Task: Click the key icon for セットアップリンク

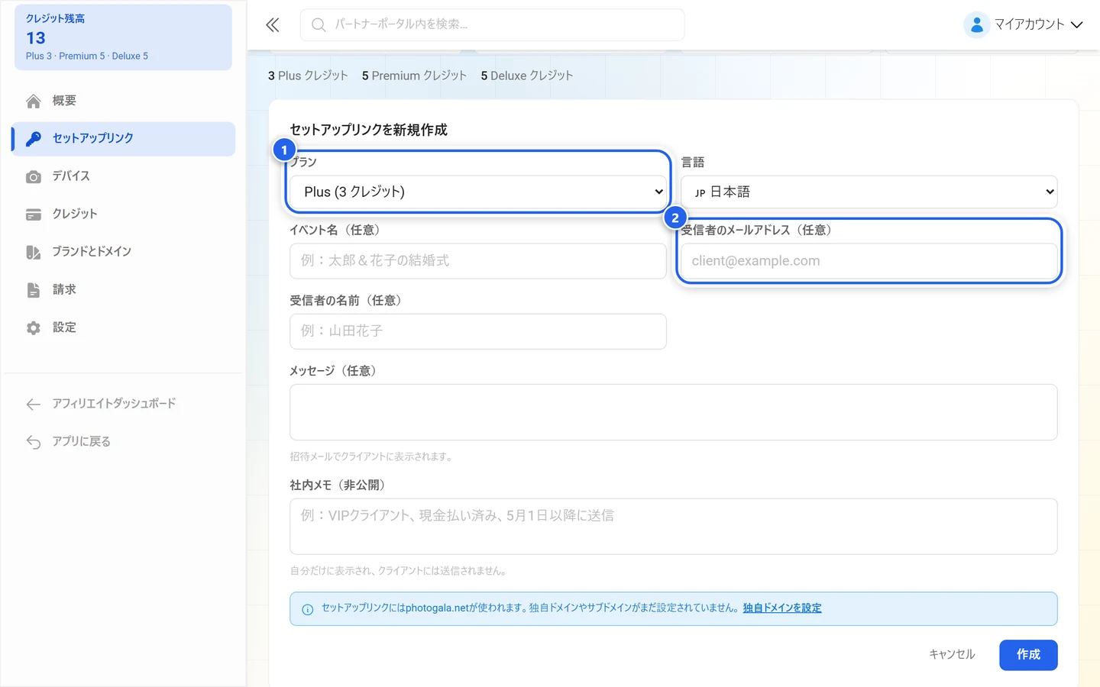Action: [x=34, y=139]
